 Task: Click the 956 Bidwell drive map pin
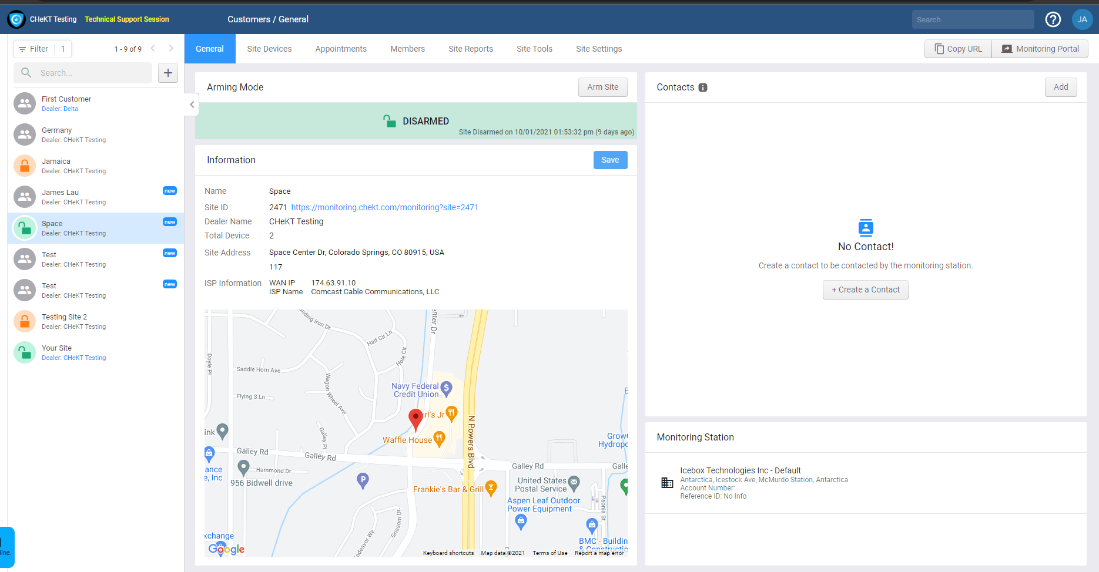click(x=243, y=467)
